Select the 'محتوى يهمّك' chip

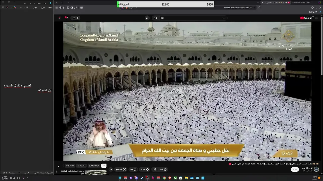coord(70,166)
